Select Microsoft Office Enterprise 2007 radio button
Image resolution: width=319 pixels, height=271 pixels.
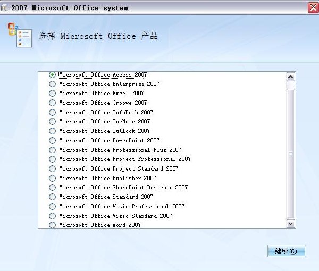(52, 84)
